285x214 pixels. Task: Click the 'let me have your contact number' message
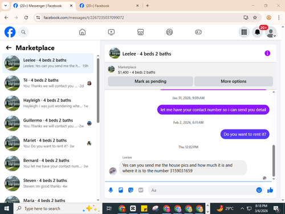(x=213, y=110)
